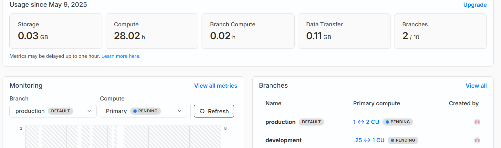Click the Usage since May 9, 2025 heading
Image resolution: width=501 pixels, height=148 pixels.
click(x=48, y=4)
